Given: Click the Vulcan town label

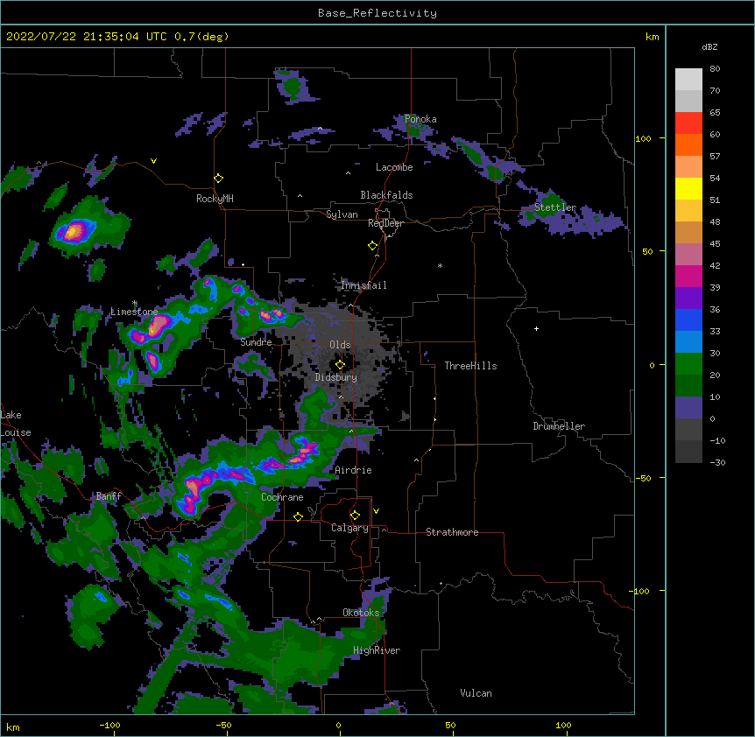Looking at the screenshot, I should click(x=476, y=693).
